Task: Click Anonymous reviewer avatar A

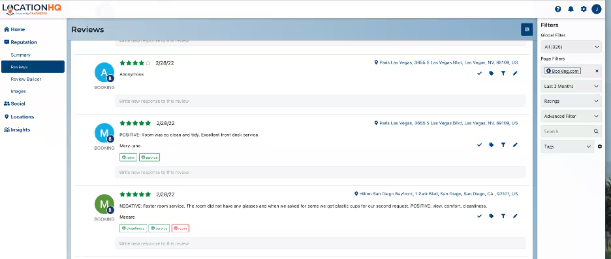Action: 104,72
